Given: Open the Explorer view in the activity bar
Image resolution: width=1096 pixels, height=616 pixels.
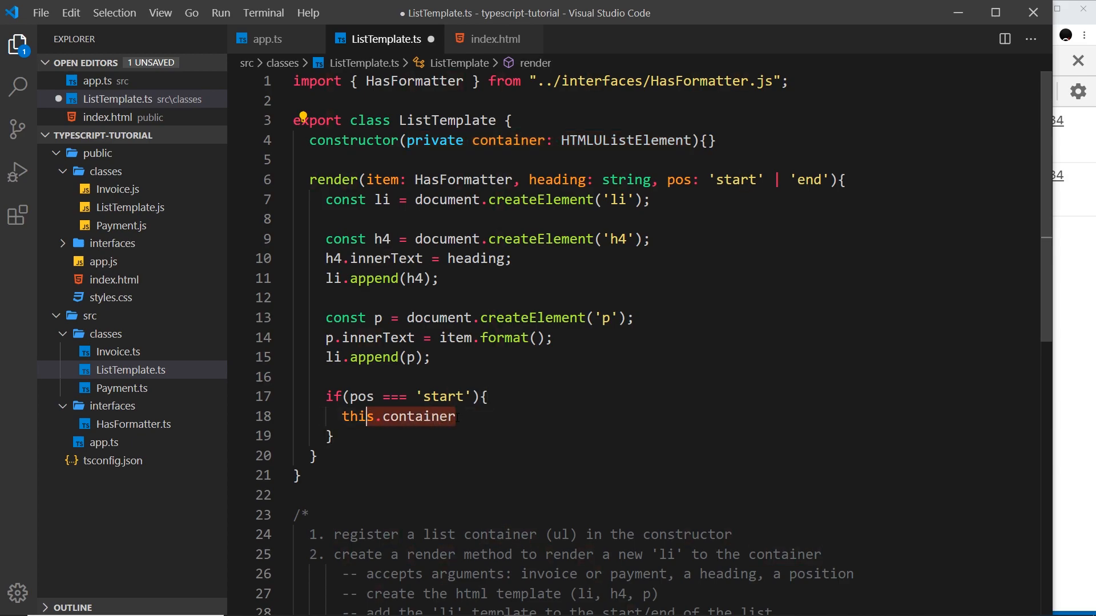Looking at the screenshot, I should pos(18,45).
